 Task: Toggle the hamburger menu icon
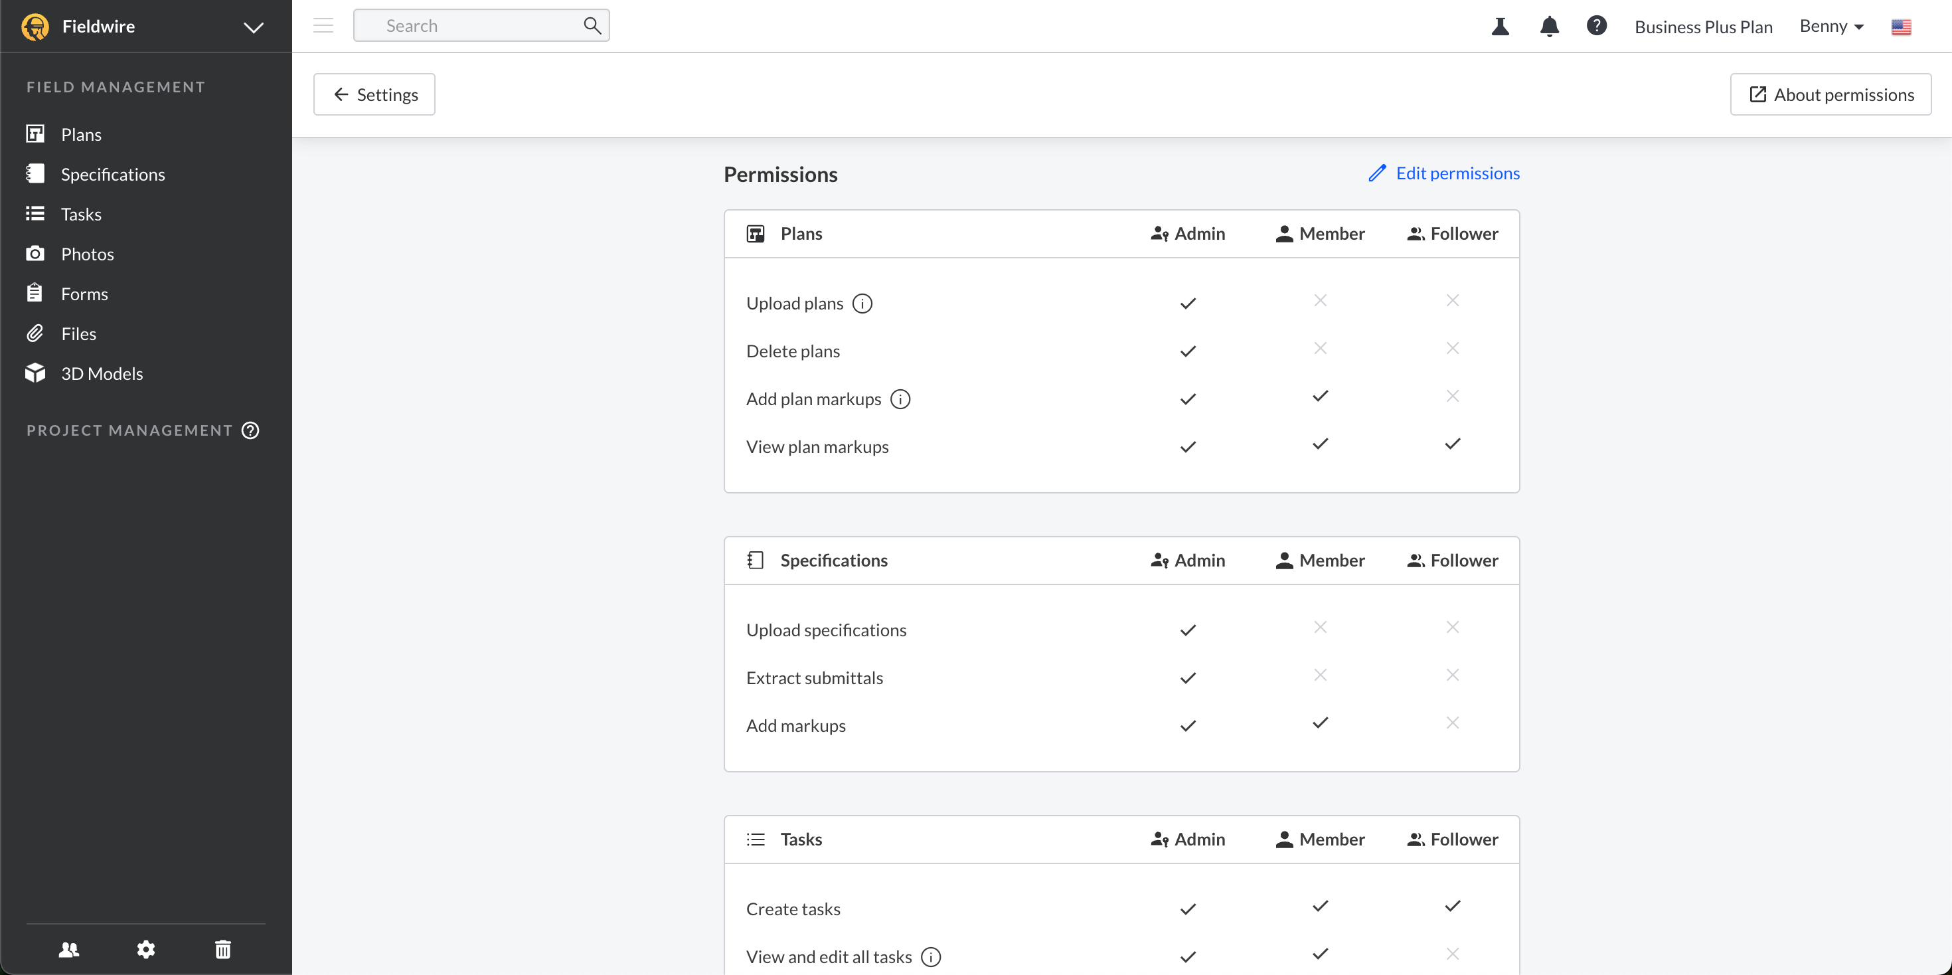point(323,26)
